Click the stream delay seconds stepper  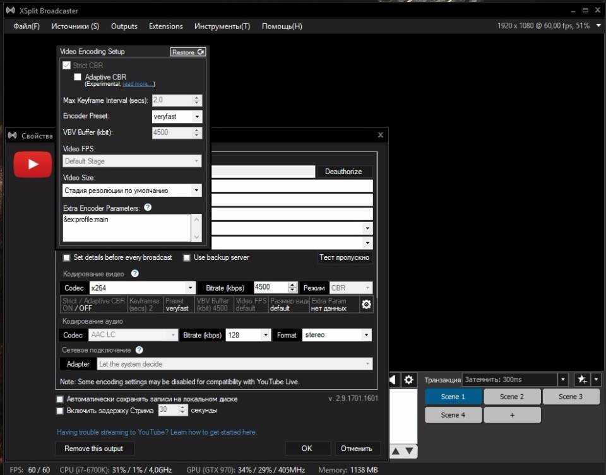pos(183,410)
